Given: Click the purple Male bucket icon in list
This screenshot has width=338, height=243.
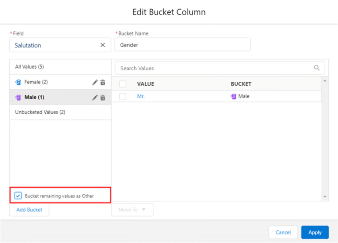Looking at the screenshot, I should [x=18, y=98].
